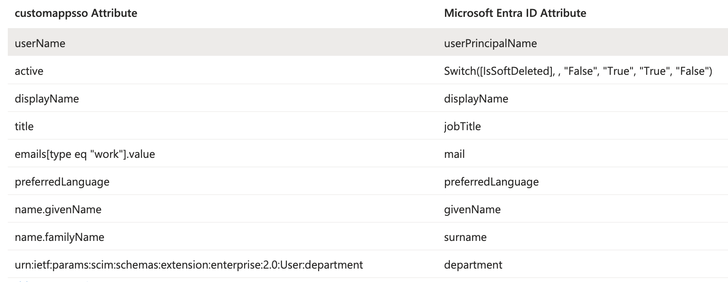Open the name.familyName attribute mapping
This screenshot has width=728, height=282.
click(x=59, y=237)
